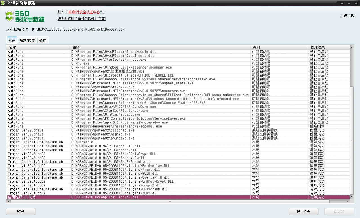
Task: Sort by the 类别 column header
Action: click(x=279, y=47)
